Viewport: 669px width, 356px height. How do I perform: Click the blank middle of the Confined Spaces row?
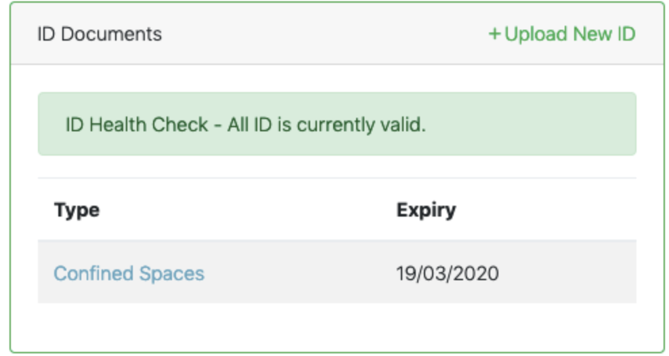pos(298,273)
